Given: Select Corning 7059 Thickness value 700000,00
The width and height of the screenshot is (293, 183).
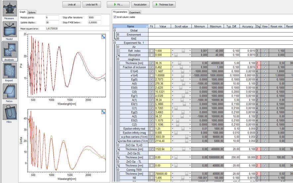Looking at the screenshot, I should pos(163,174).
